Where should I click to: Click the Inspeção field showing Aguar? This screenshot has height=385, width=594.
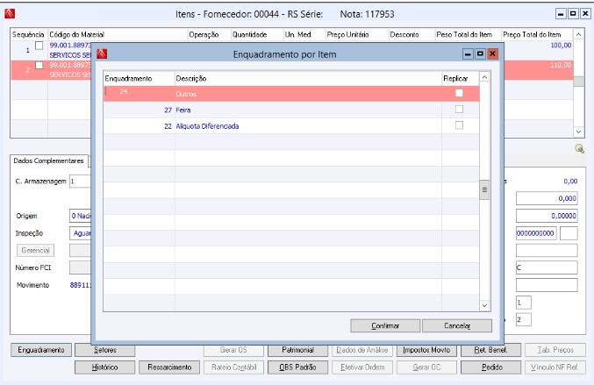coord(81,233)
